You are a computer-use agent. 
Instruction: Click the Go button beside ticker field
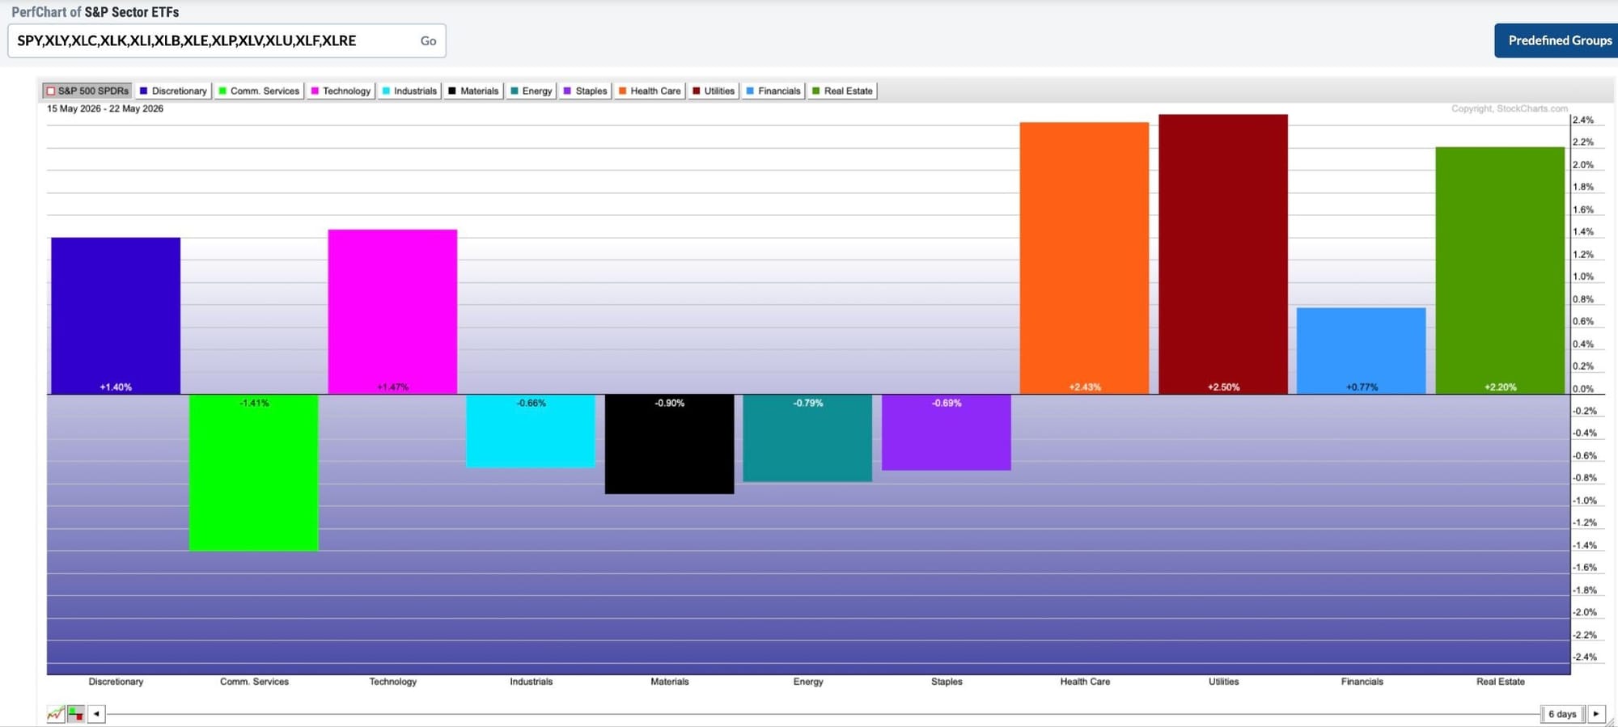pos(428,41)
